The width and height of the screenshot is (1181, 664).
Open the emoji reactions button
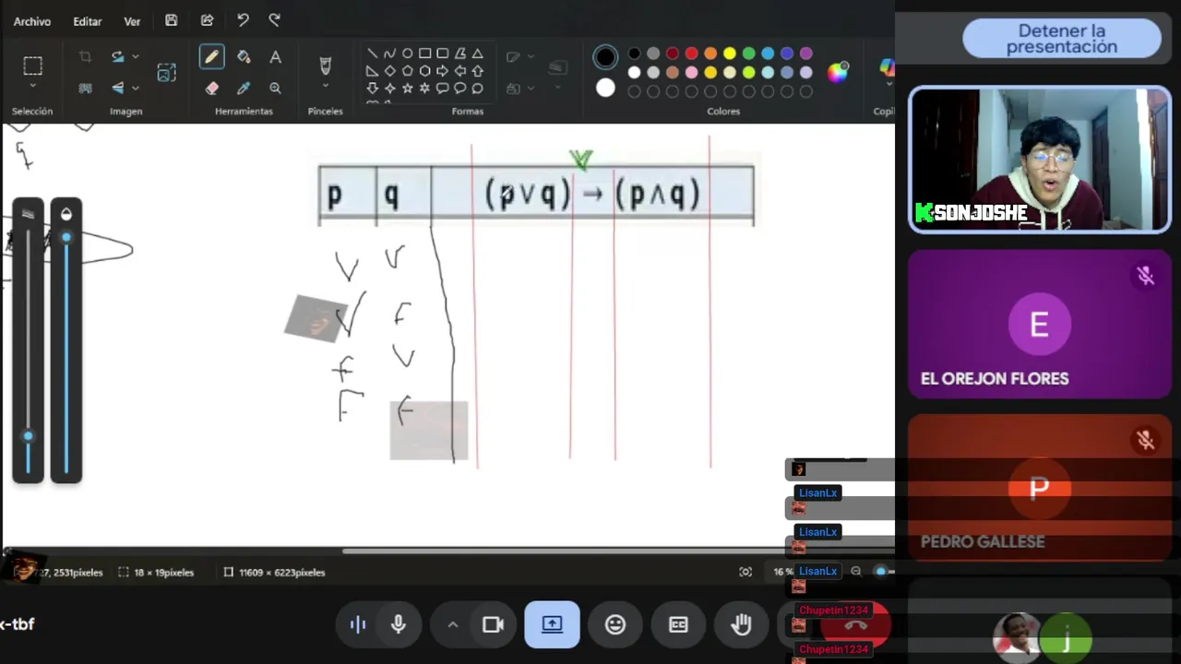(x=615, y=624)
